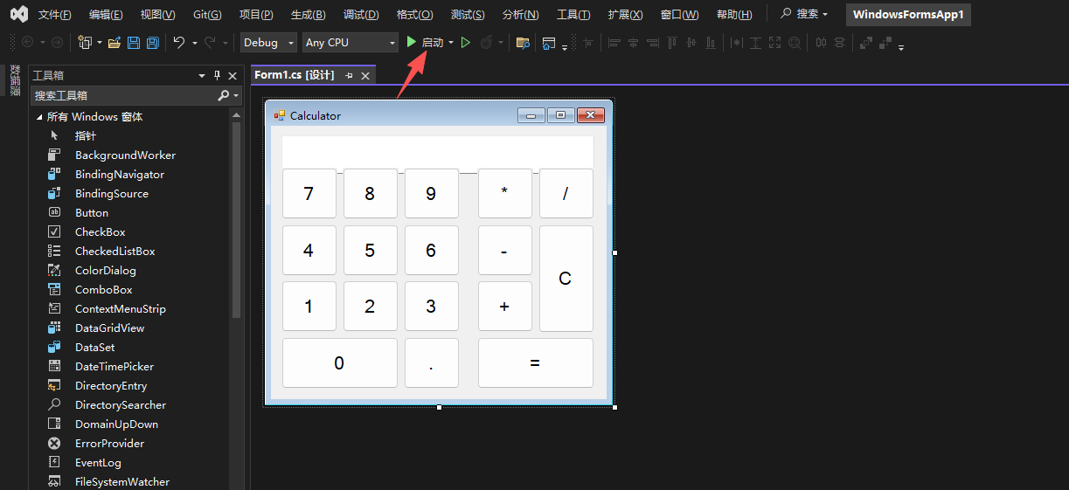Click the Calculator display text box
The height and width of the screenshot is (490, 1069).
pos(437,151)
